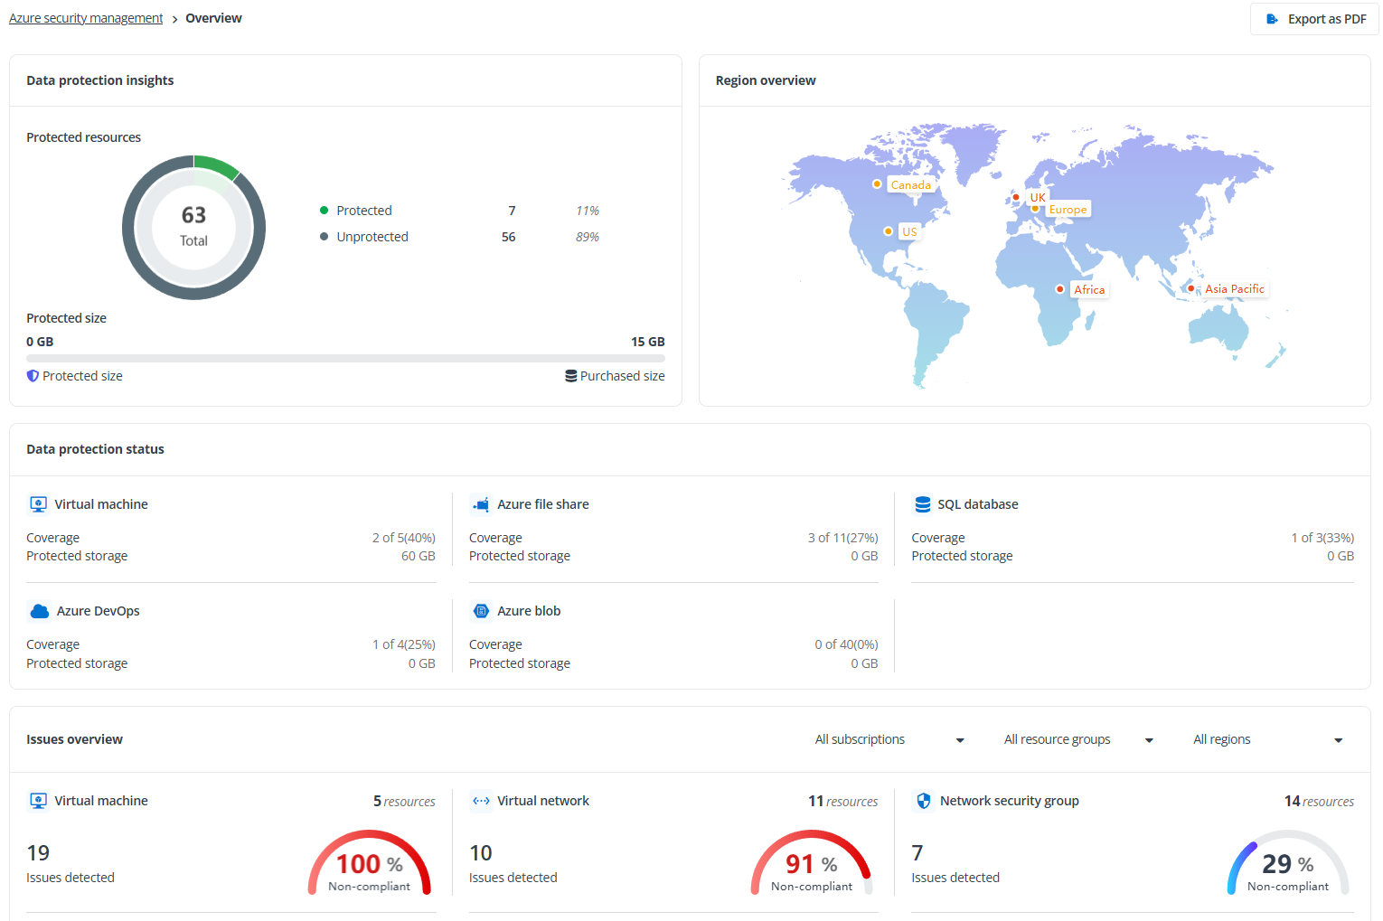Expand the All resource groups dropdown
Screen dimensions: 1383x921
[x=1077, y=738]
